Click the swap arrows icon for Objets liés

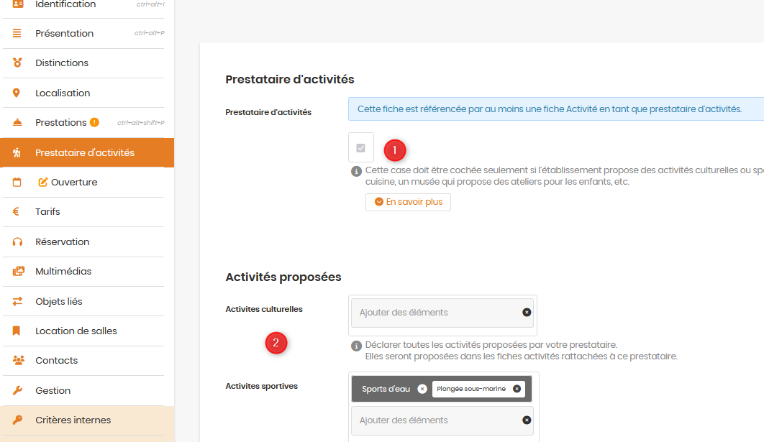(17, 301)
